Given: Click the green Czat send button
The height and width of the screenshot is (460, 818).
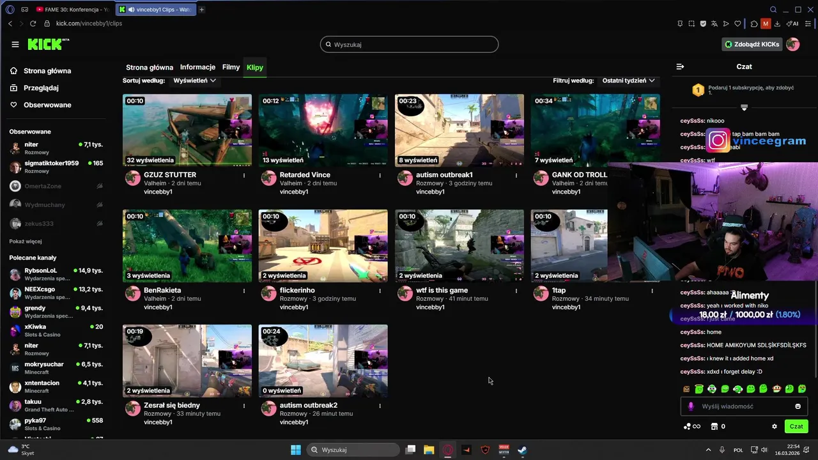Looking at the screenshot, I should (796, 426).
